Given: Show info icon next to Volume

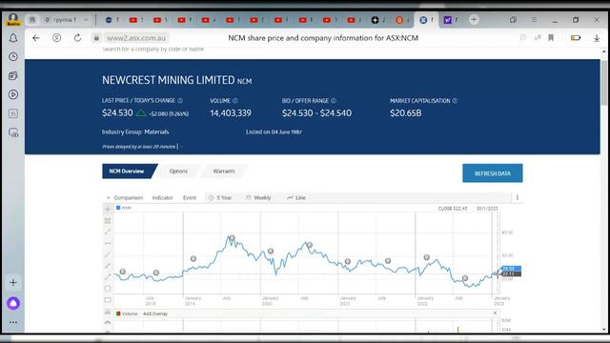Looking at the screenshot, I should (235, 101).
